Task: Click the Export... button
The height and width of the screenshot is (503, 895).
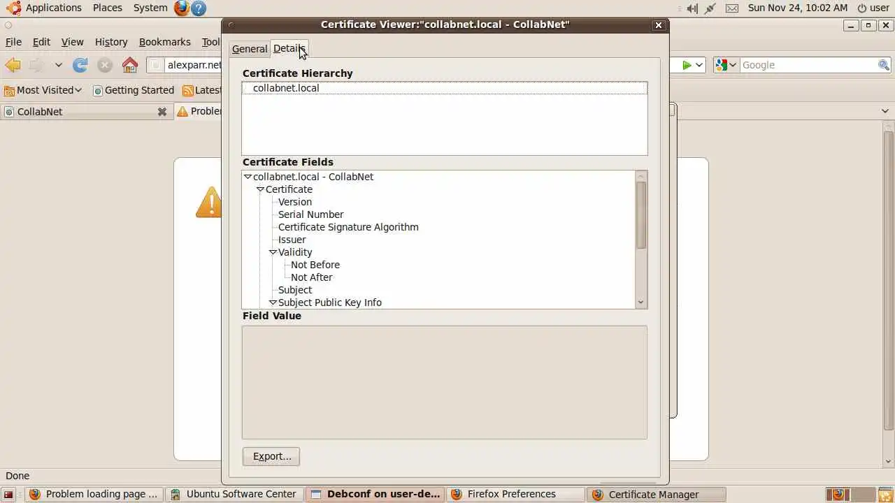Action: 271,456
